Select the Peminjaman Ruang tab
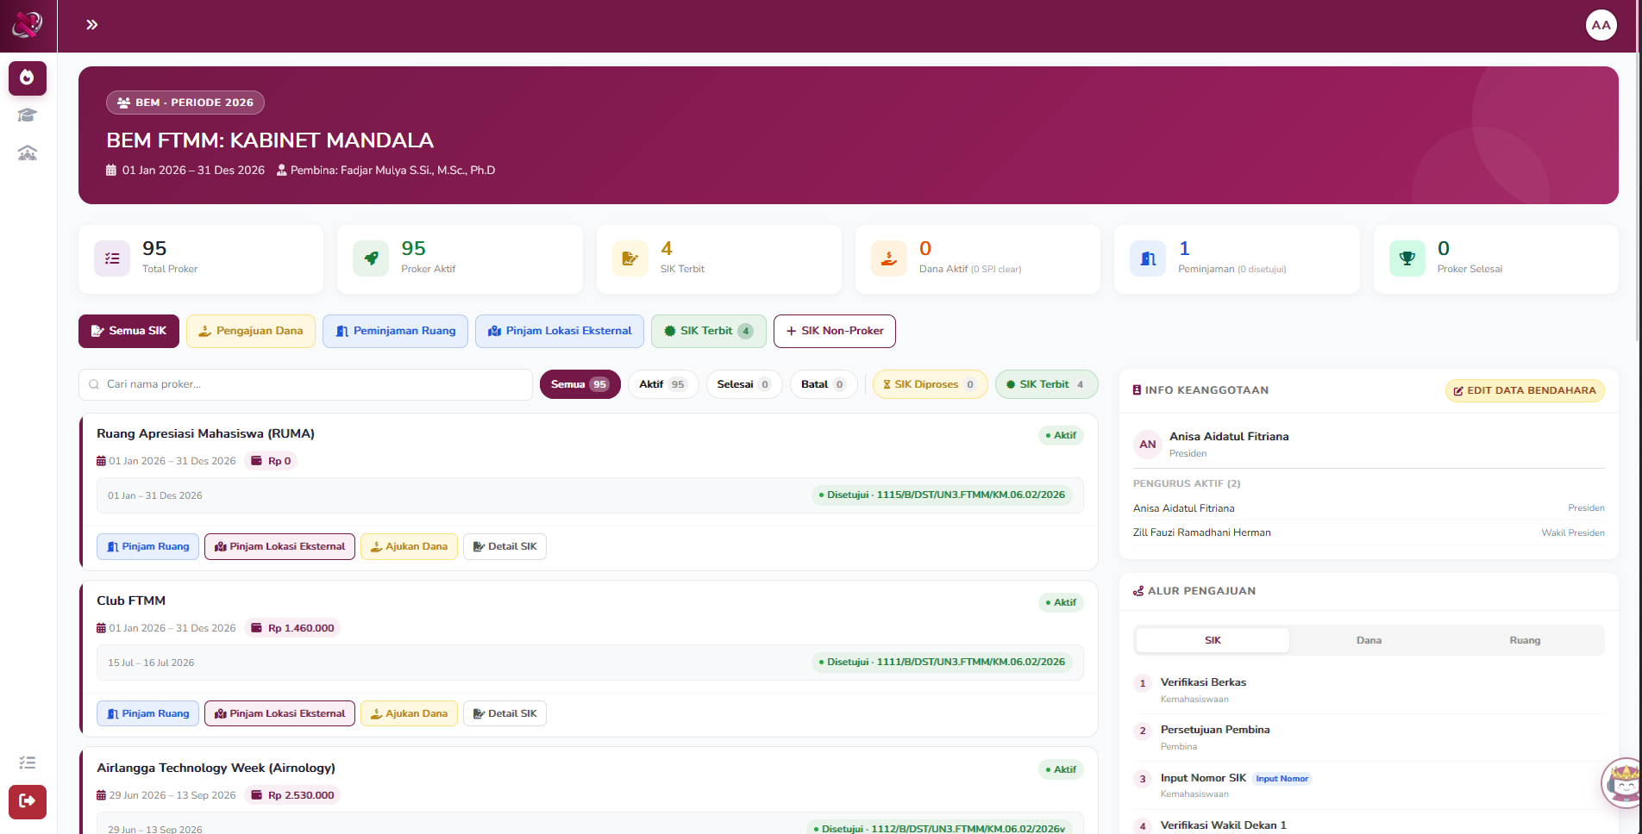 coord(395,331)
